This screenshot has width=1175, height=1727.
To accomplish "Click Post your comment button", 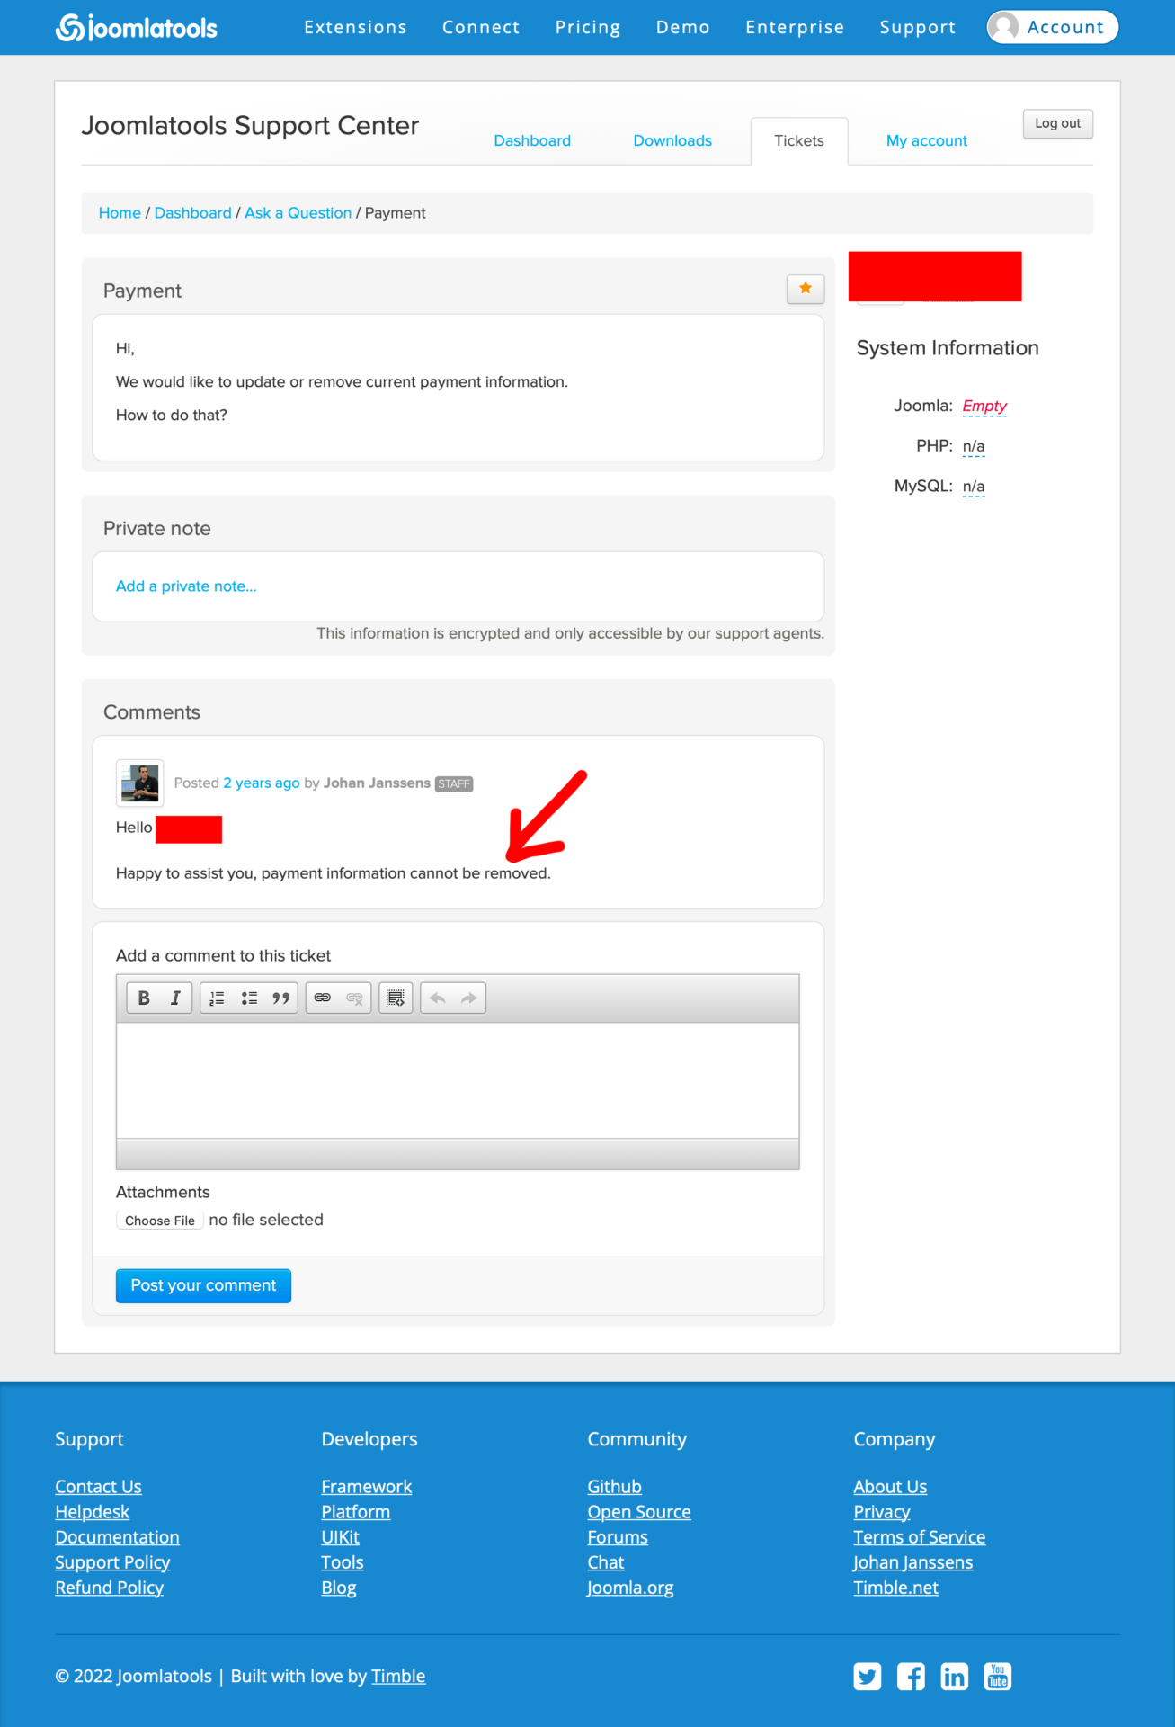I will (203, 1286).
